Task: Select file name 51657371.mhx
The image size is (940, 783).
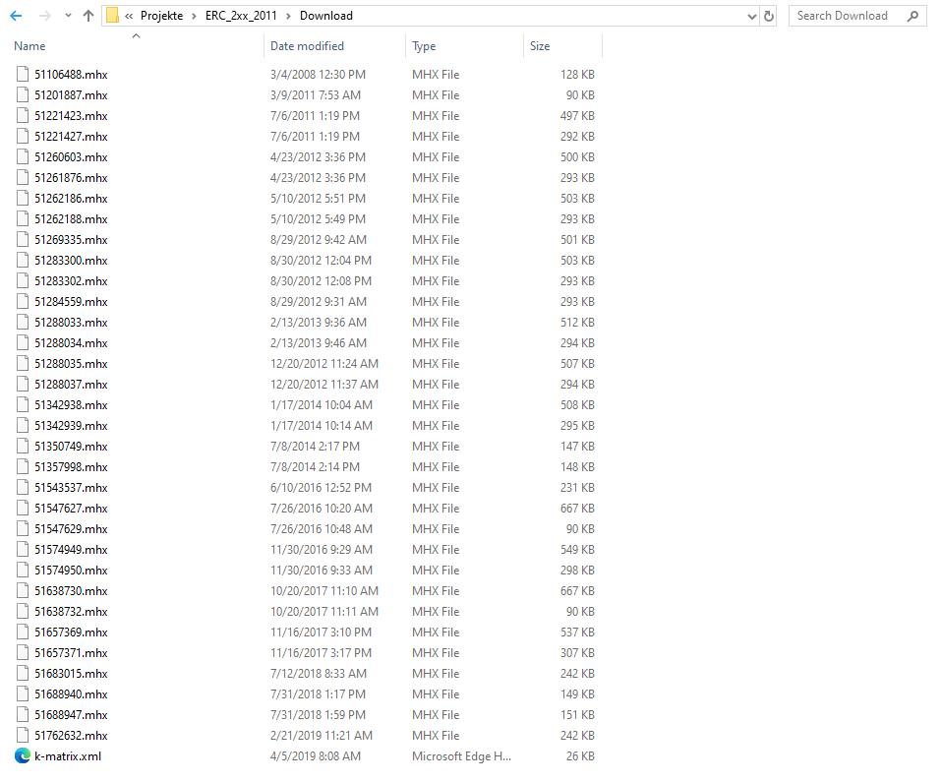Action: coord(71,653)
